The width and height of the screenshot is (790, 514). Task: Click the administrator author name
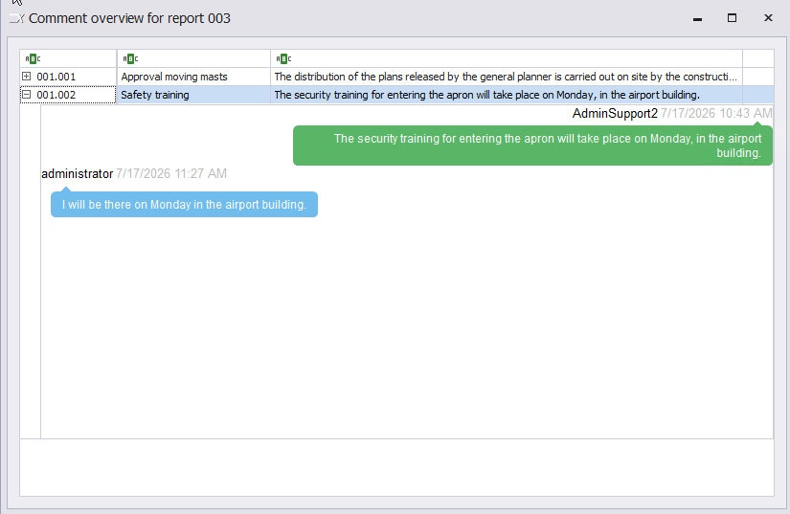point(78,173)
